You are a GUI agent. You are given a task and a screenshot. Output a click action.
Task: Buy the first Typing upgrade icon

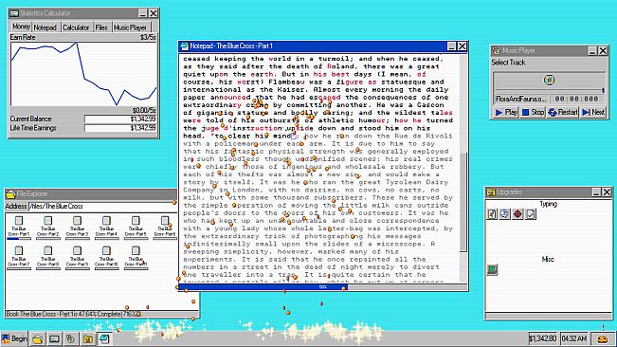click(x=492, y=214)
